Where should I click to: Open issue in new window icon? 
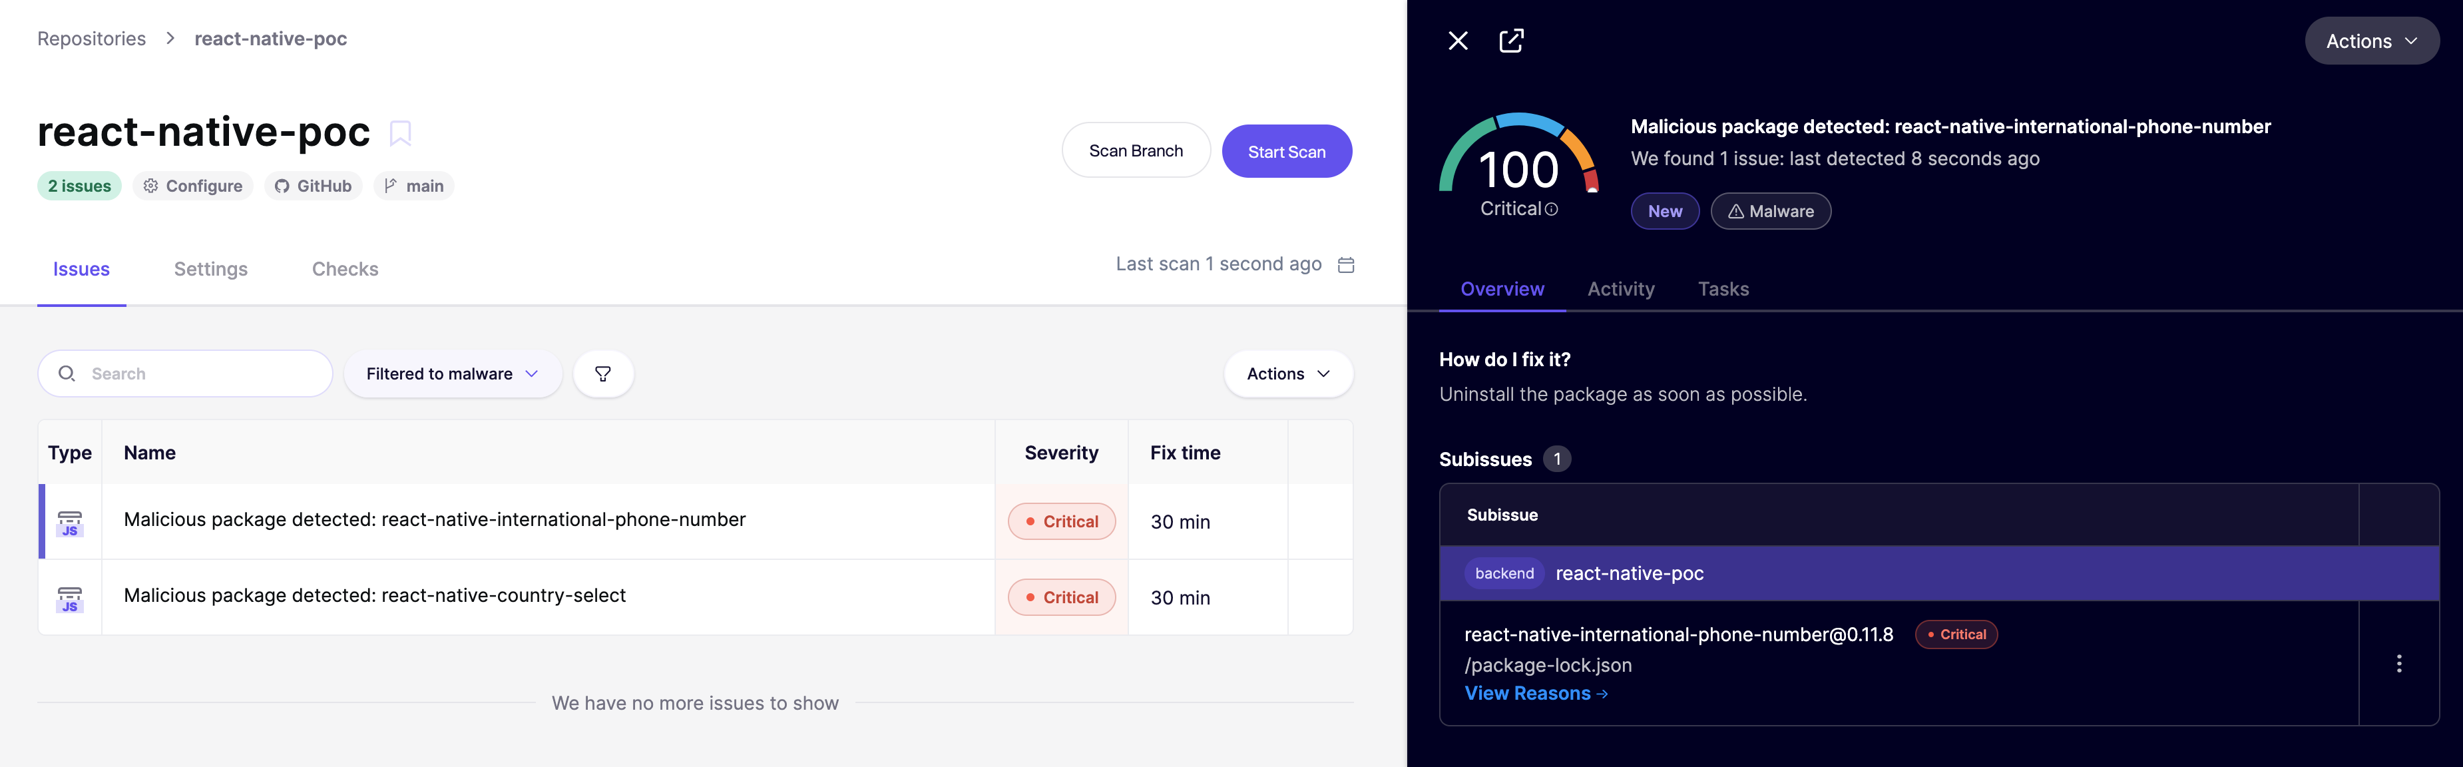(1510, 40)
